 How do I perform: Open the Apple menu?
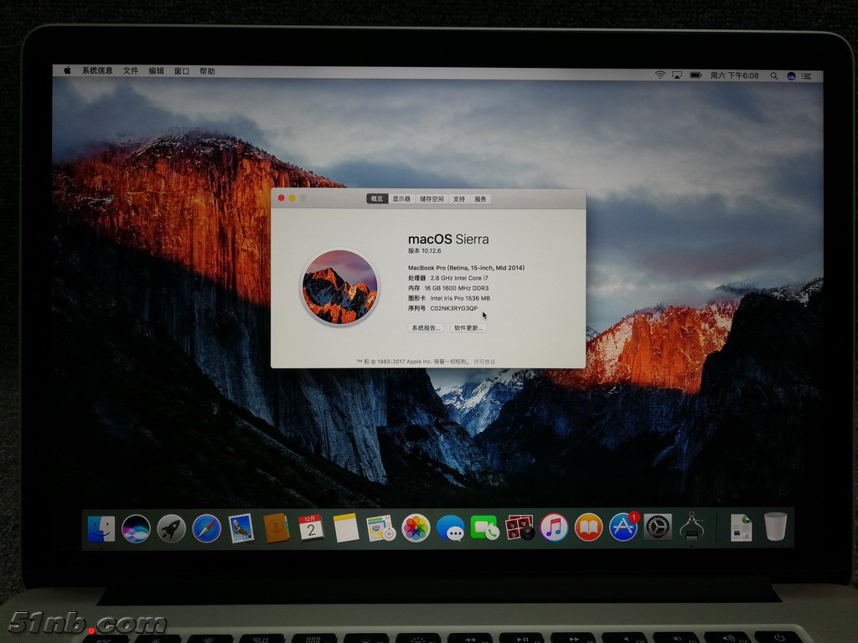(x=68, y=70)
